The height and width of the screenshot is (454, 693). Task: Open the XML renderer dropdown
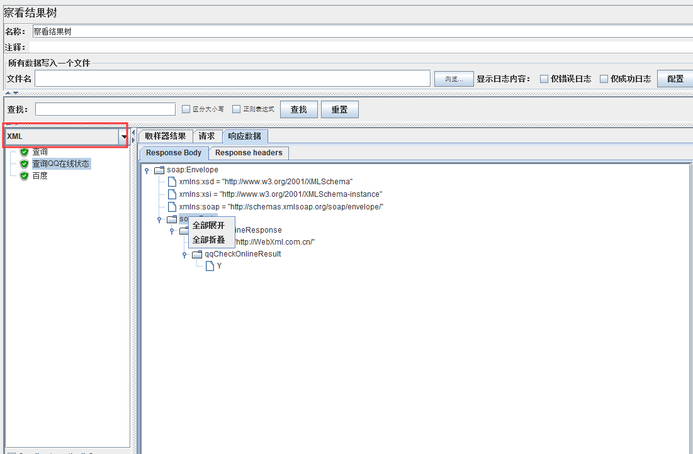click(123, 136)
